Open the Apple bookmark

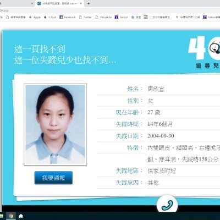35,17
